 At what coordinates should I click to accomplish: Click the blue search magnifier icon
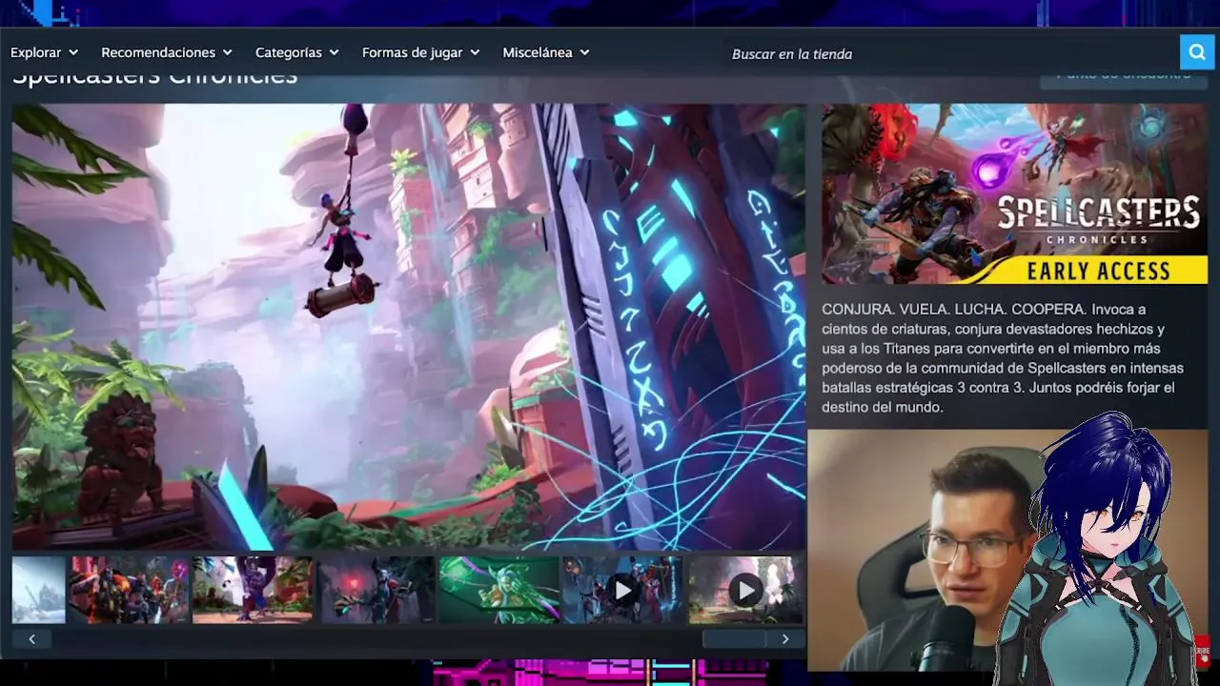1195,52
